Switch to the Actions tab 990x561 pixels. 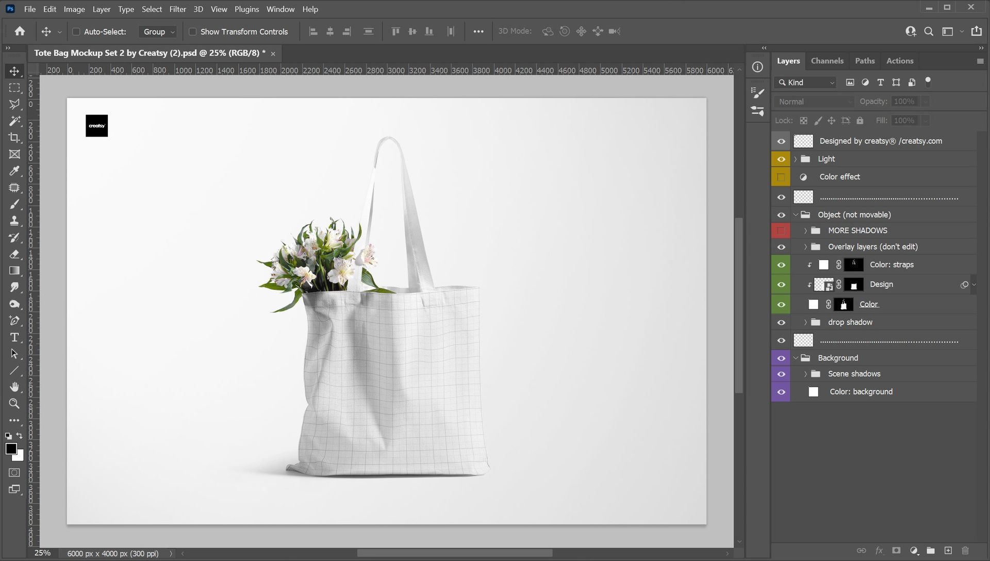pyautogui.click(x=900, y=61)
